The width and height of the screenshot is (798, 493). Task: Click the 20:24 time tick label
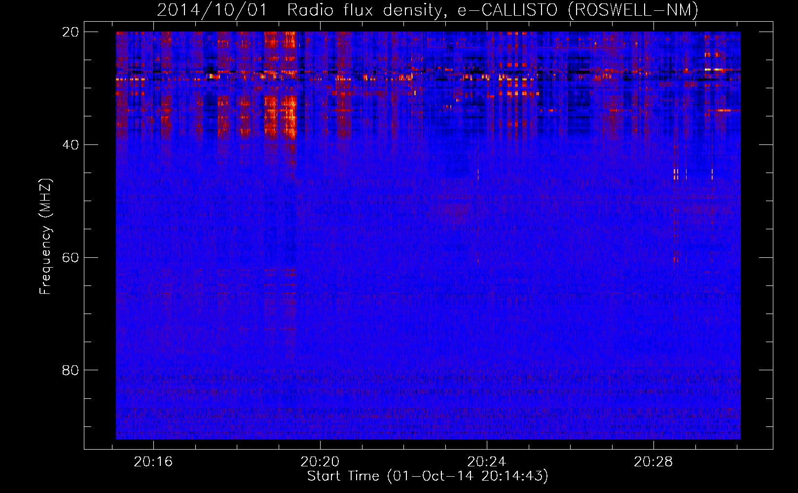point(487,462)
